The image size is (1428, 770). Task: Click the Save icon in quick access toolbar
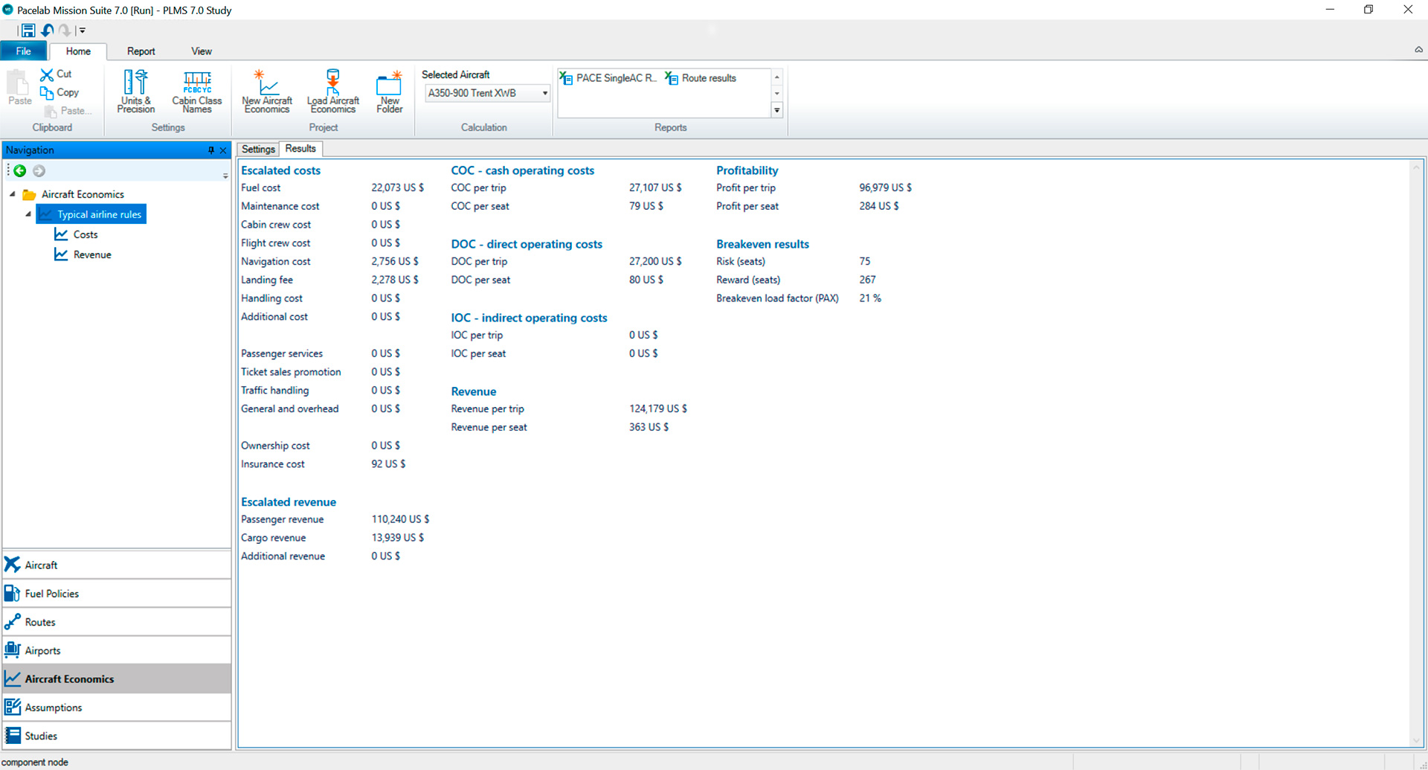click(x=28, y=31)
